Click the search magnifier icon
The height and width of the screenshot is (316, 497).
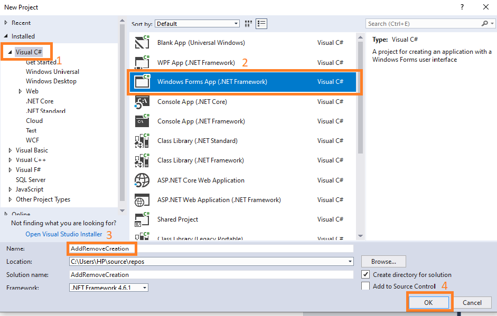tap(485, 23)
